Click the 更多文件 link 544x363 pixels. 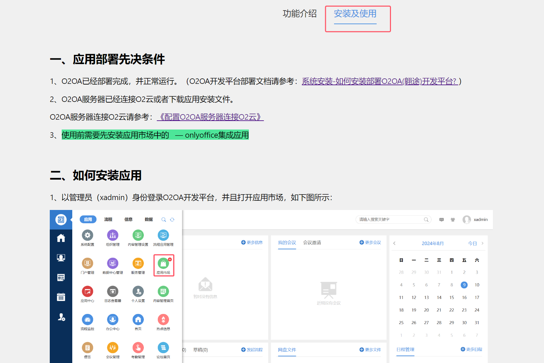pyautogui.click(x=370, y=350)
